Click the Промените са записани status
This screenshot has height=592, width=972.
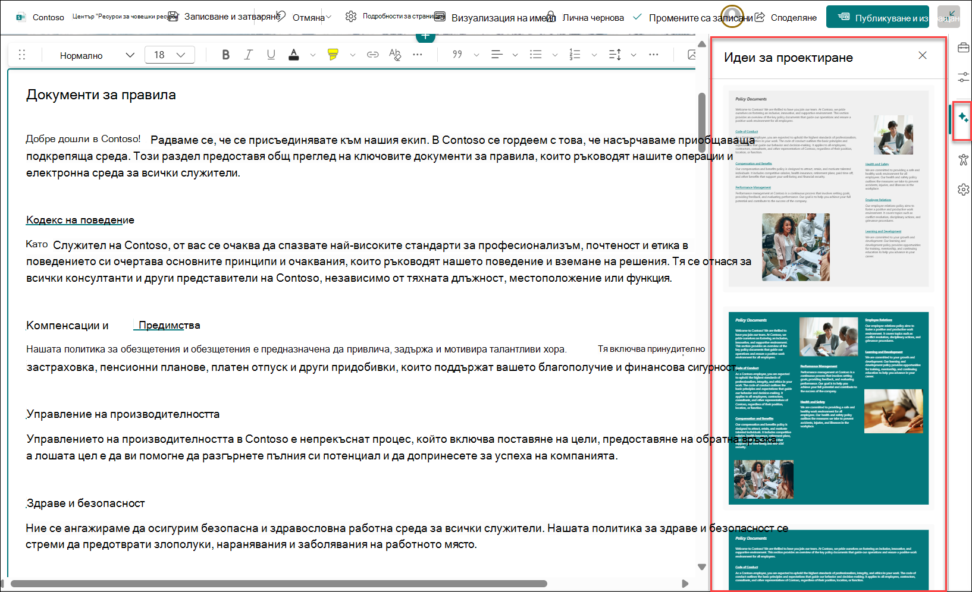[x=701, y=18]
